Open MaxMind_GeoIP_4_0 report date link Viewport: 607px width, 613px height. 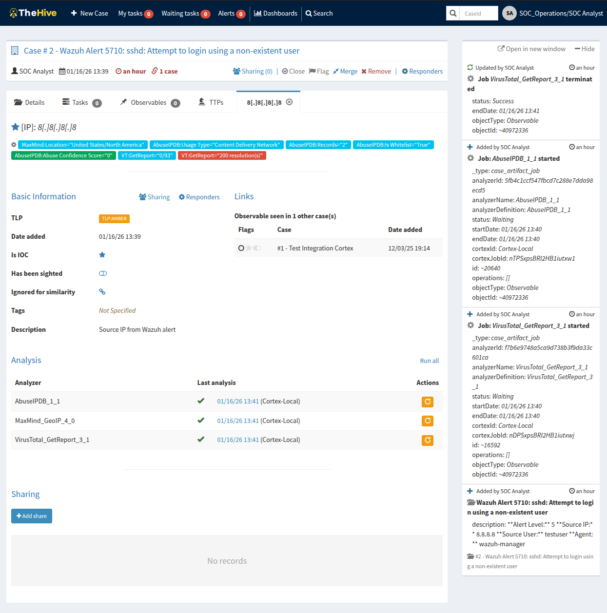[238, 421]
